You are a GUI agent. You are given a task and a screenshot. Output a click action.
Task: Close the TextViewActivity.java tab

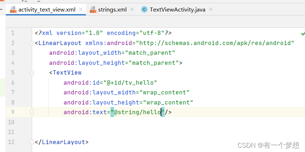point(210,9)
